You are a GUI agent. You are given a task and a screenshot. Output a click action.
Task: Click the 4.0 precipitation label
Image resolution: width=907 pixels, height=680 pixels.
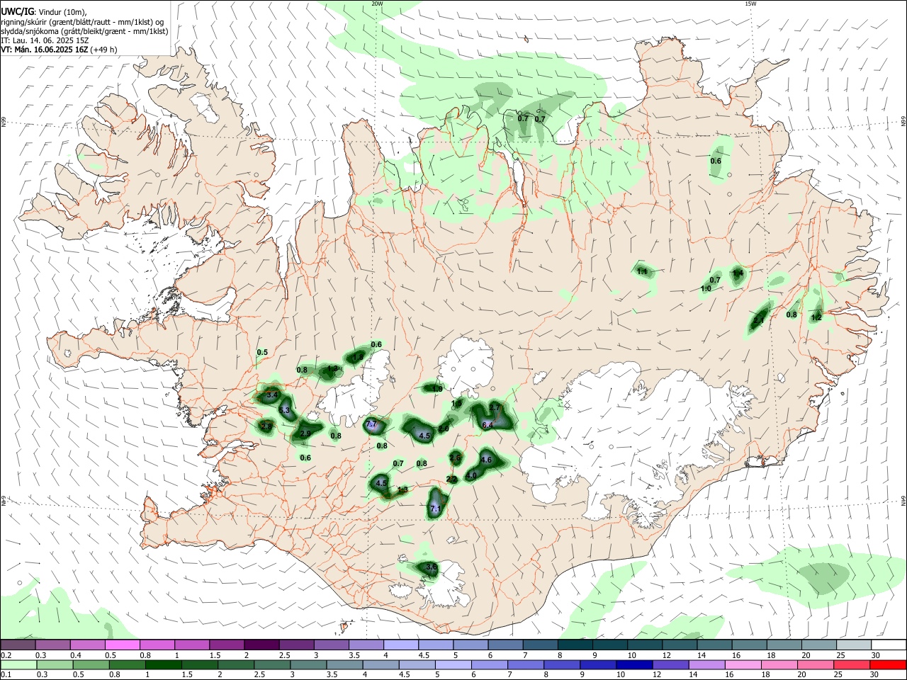[471, 476]
